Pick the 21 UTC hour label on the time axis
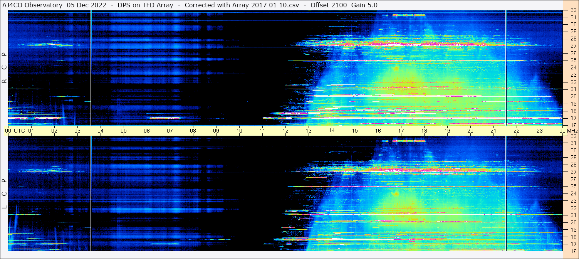 (493, 131)
